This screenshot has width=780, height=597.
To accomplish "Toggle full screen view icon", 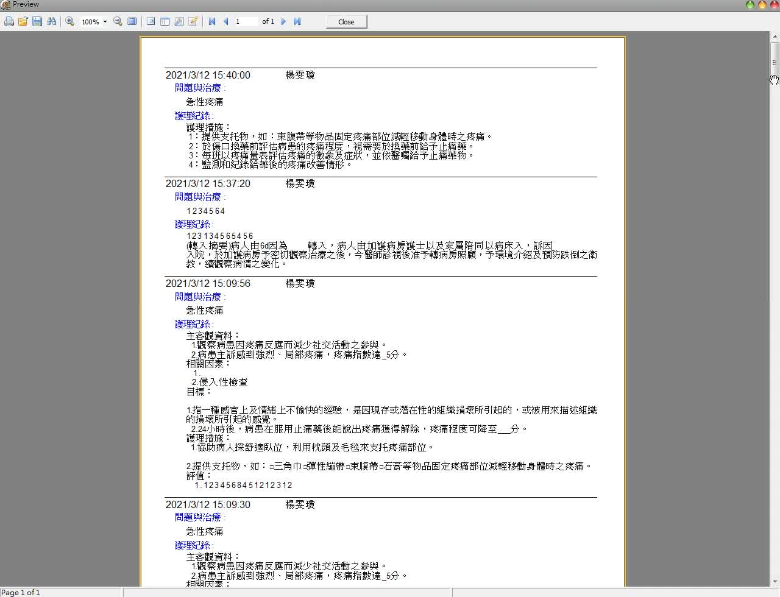I will click(132, 21).
